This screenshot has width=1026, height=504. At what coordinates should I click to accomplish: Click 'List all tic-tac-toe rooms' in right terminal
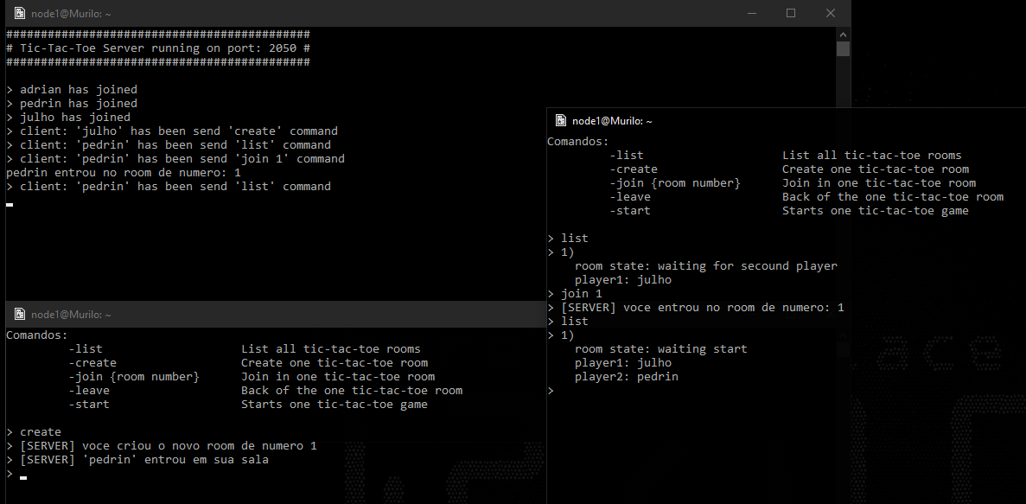(x=871, y=155)
